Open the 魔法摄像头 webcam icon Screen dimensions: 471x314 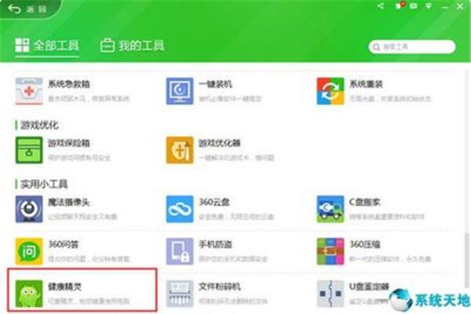pos(29,209)
